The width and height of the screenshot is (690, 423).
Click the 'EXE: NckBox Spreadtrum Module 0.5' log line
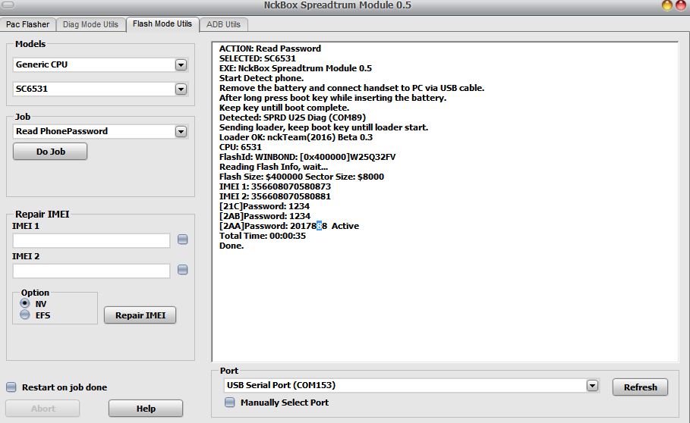coord(296,68)
